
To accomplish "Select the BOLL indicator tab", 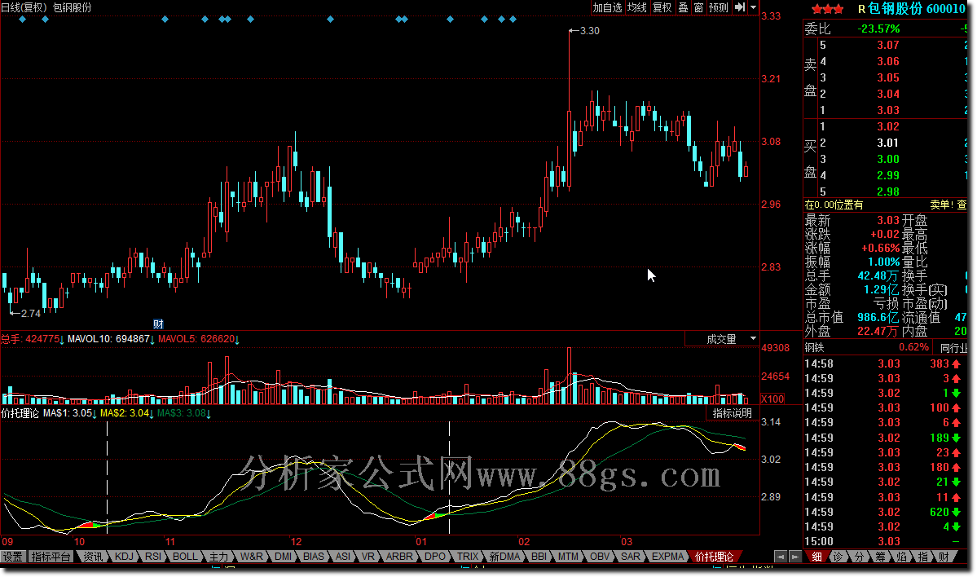I will tap(185, 557).
